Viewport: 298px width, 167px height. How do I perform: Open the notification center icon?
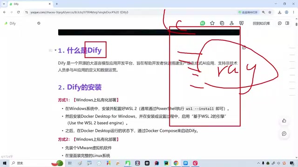[x=292, y=163]
